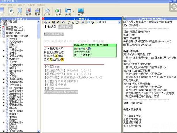Click the gray title field beside 【七绝】
Image resolution: width=177 pixels, height=133 pixels.
65,27
